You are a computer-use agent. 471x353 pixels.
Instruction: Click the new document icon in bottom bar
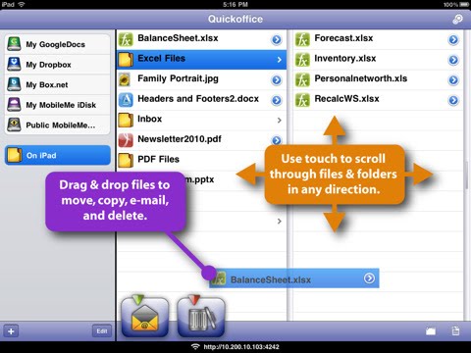(x=455, y=330)
